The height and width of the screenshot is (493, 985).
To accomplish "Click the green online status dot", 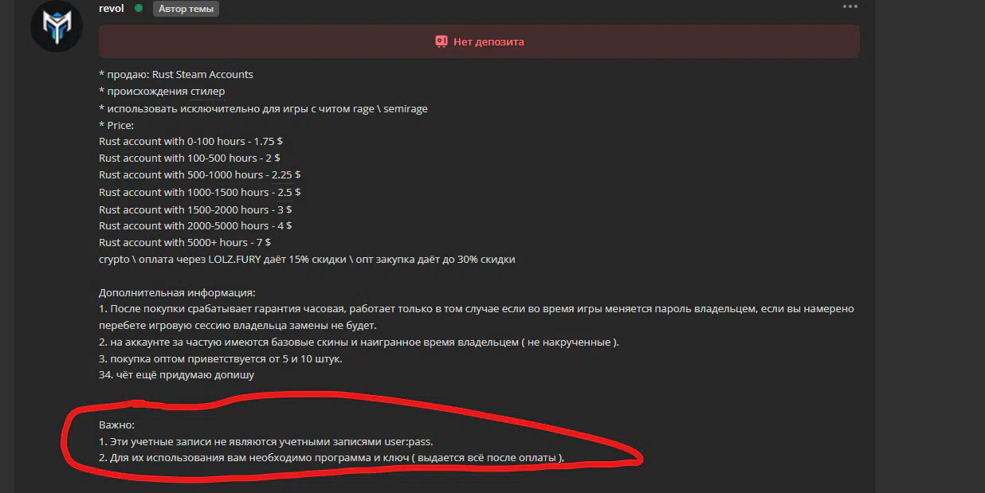I will pyautogui.click(x=139, y=8).
